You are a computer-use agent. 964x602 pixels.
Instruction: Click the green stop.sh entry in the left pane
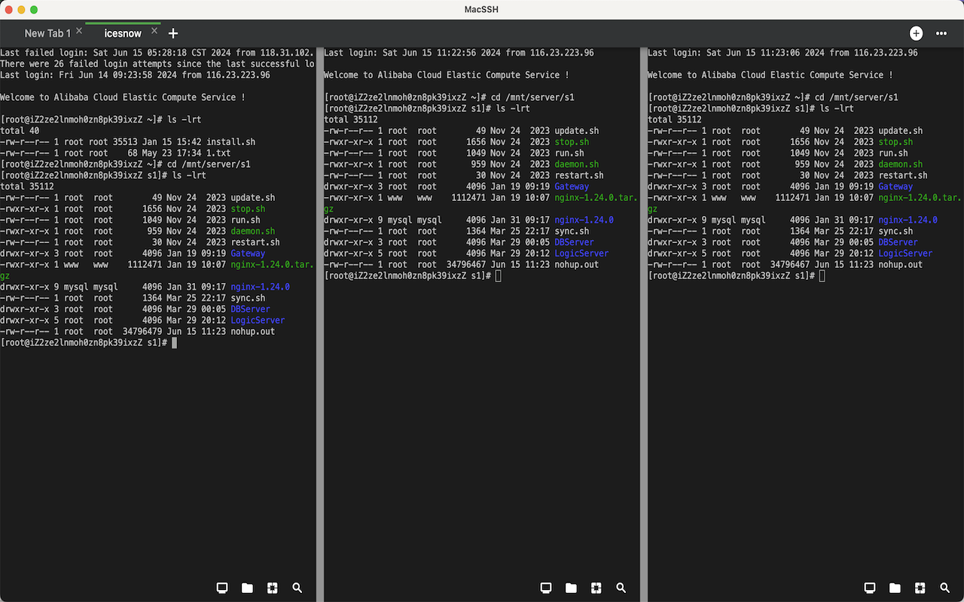click(x=248, y=208)
